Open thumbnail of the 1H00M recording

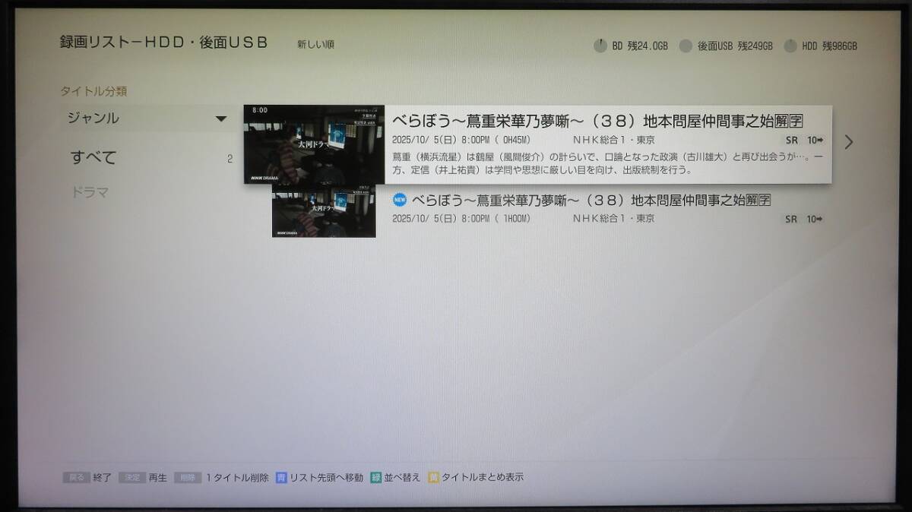pyautogui.click(x=324, y=210)
